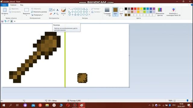Choose the Triangle shape
193x108 pixels.
click(87, 9)
